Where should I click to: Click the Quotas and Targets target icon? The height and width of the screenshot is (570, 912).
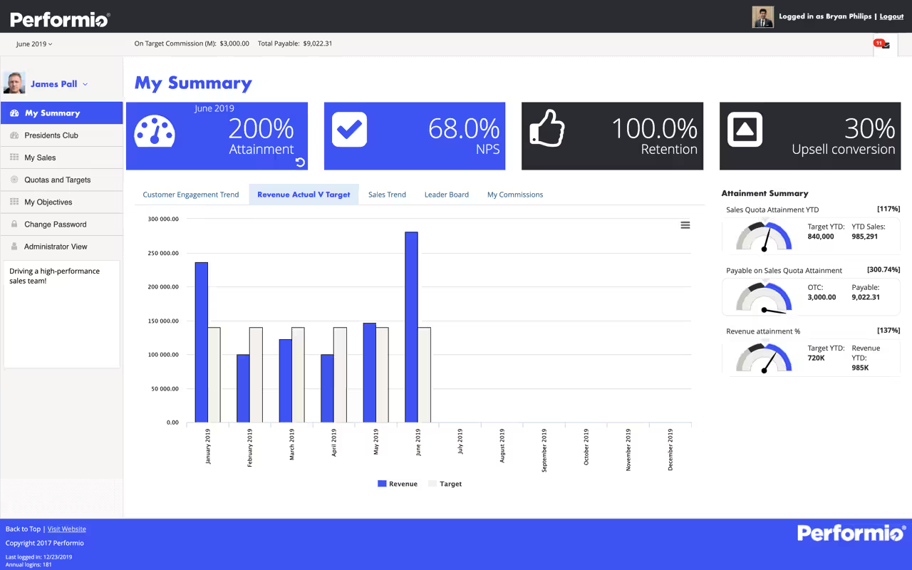click(16, 180)
